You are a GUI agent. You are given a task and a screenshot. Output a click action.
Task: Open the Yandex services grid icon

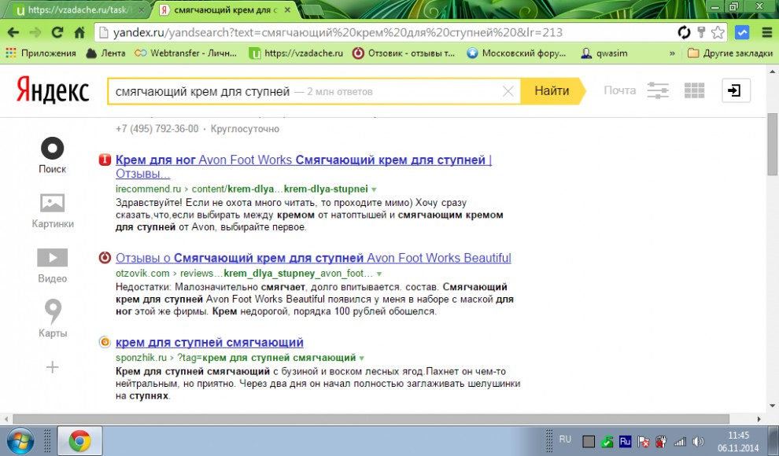[694, 90]
